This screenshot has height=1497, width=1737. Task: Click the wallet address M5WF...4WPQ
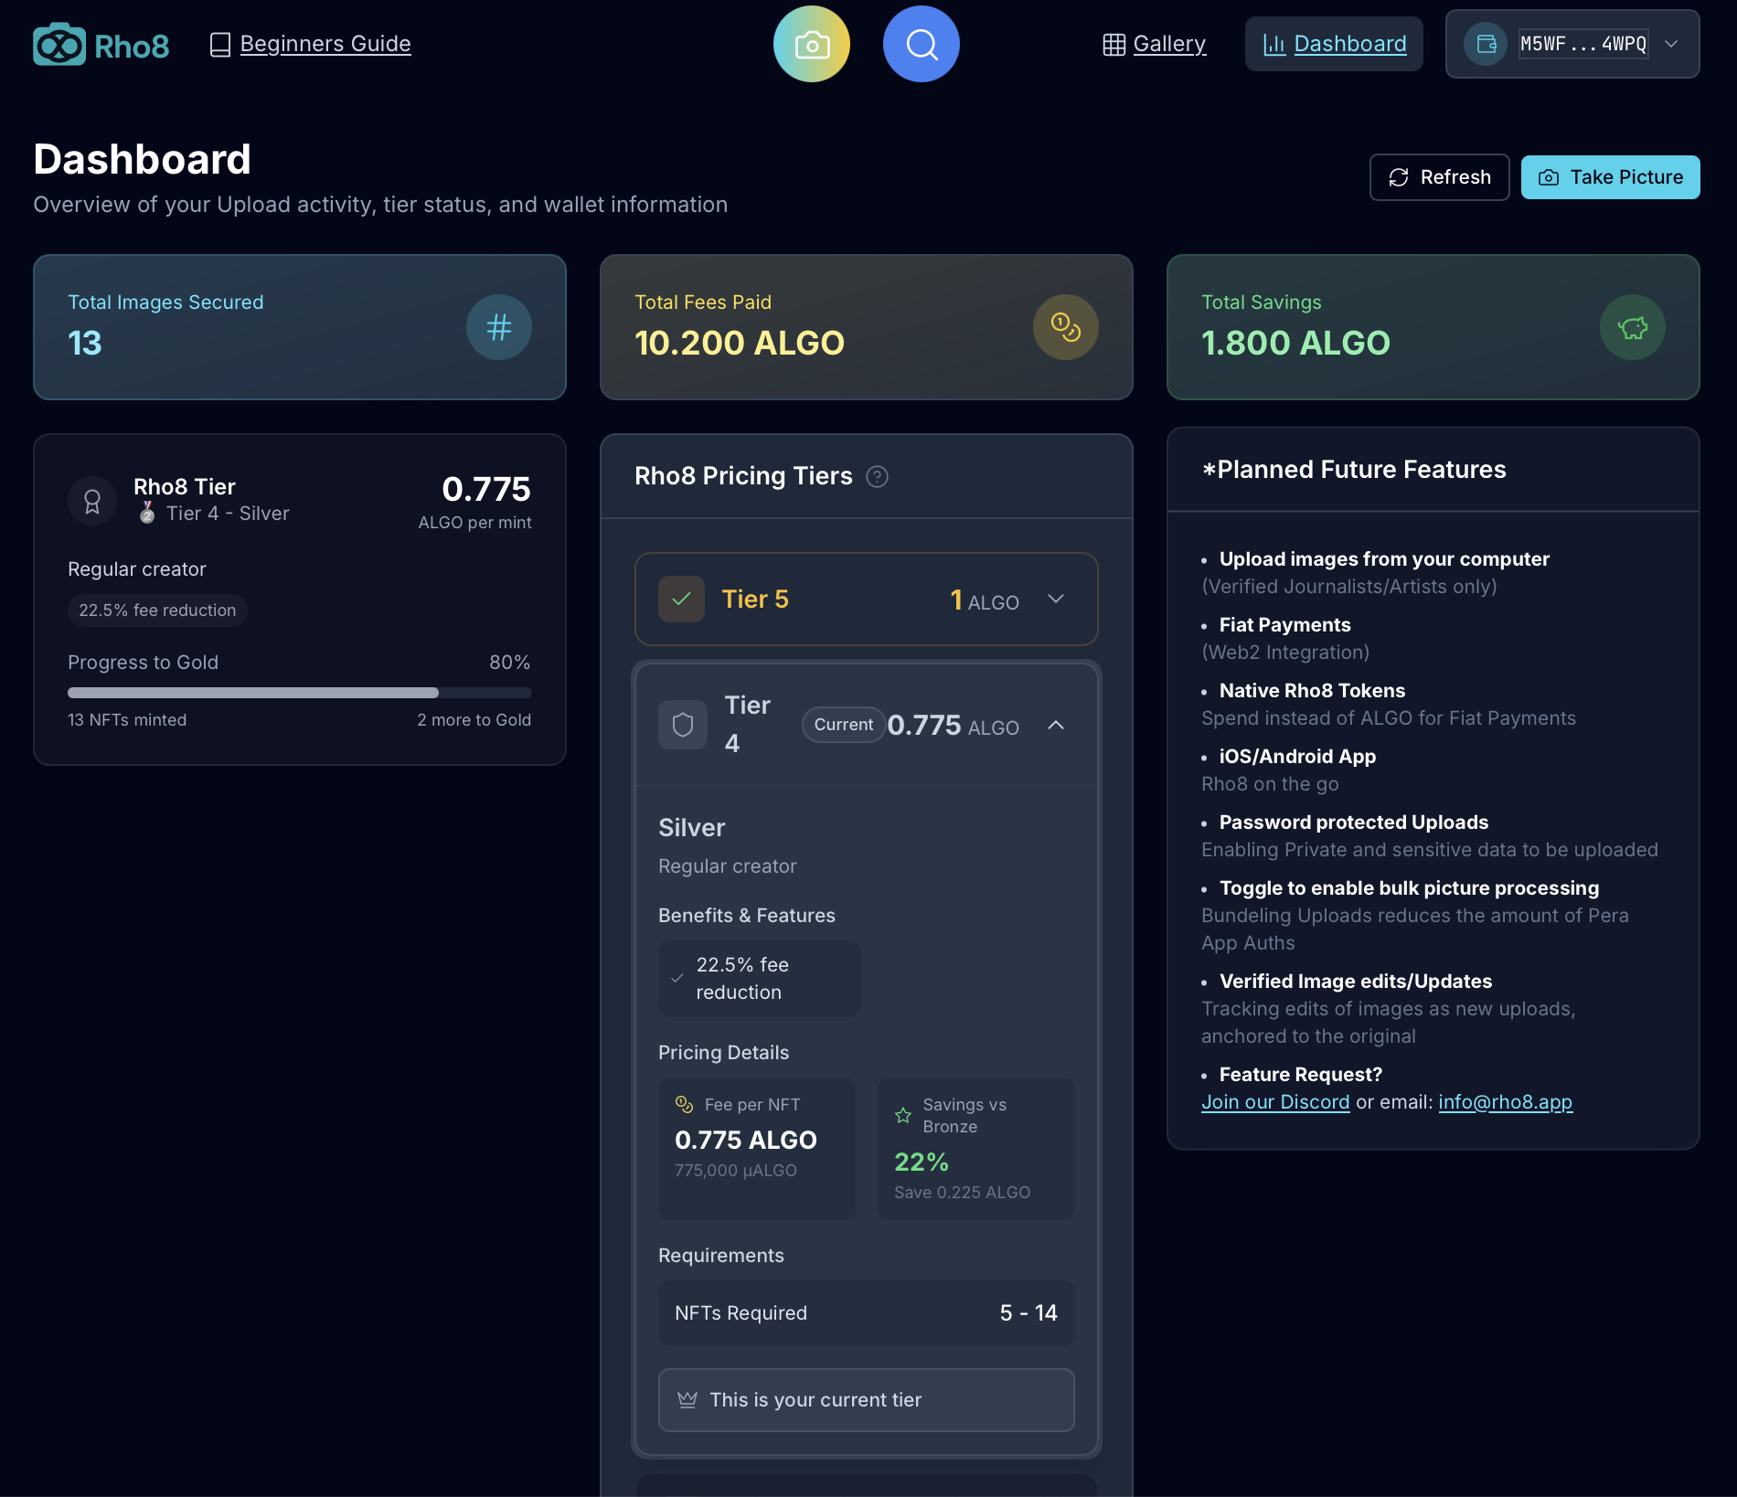click(x=1583, y=44)
